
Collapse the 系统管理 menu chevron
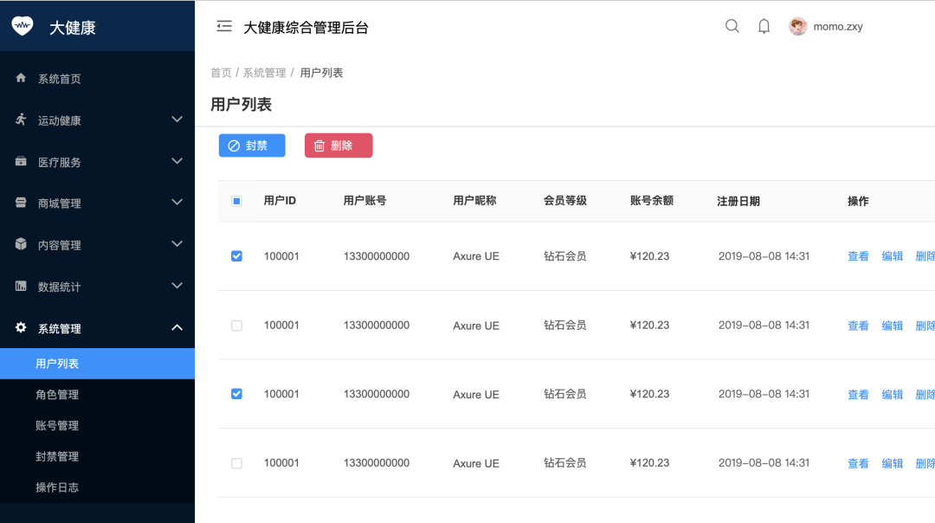(x=177, y=327)
